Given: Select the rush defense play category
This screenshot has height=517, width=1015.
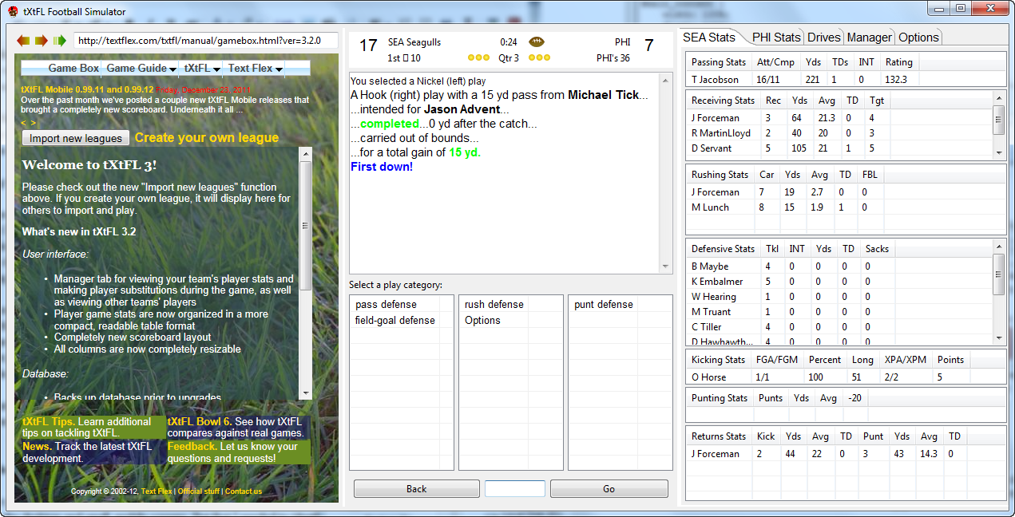Looking at the screenshot, I should 494,304.
